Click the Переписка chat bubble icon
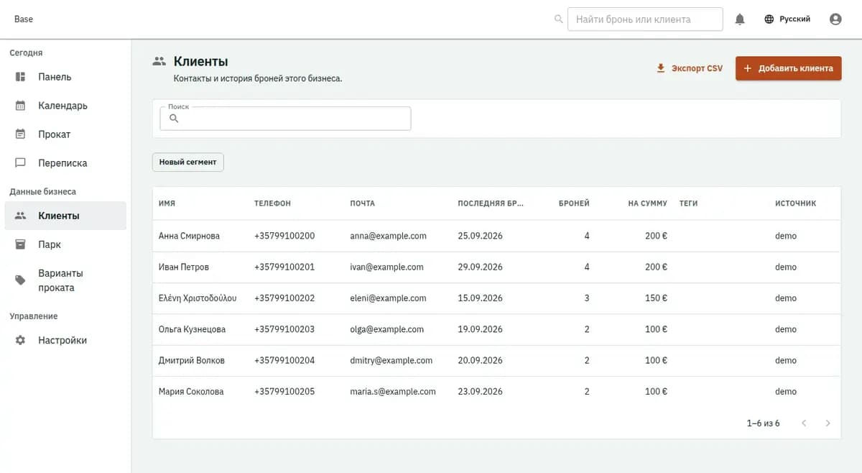The height and width of the screenshot is (473, 862). click(21, 163)
